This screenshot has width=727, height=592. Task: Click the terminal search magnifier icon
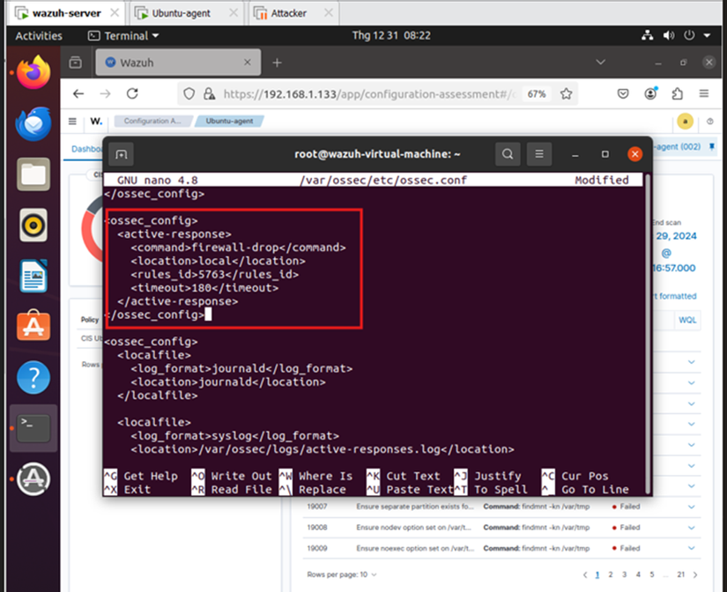[508, 154]
